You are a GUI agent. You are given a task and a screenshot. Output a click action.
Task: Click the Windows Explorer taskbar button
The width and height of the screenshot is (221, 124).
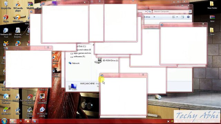click(13, 121)
